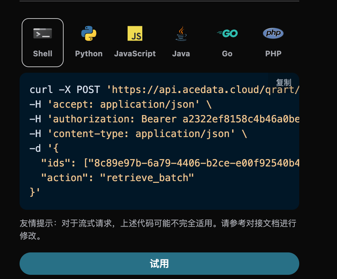Open the Java code sample label
The image size is (337, 279).
pyautogui.click(x=181, y=54)
